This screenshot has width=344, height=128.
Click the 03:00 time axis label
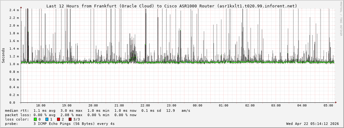[276, 106]
